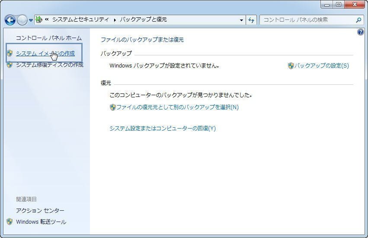Image resolution: width=368 pixels, height=238 pixels.
Task: Click shield icon beside システム イメージの作成
Action: 10,53
